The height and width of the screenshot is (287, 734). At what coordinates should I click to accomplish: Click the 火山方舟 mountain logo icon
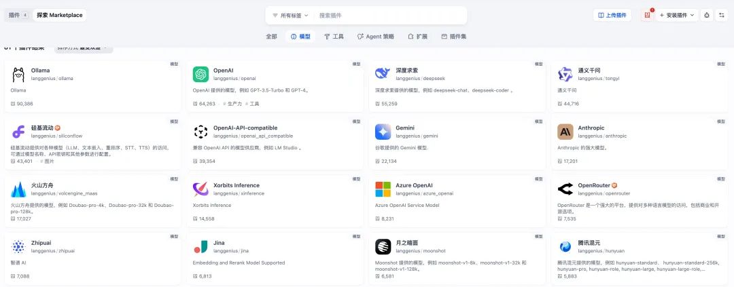pyautogui.click(x=18, y=189)
